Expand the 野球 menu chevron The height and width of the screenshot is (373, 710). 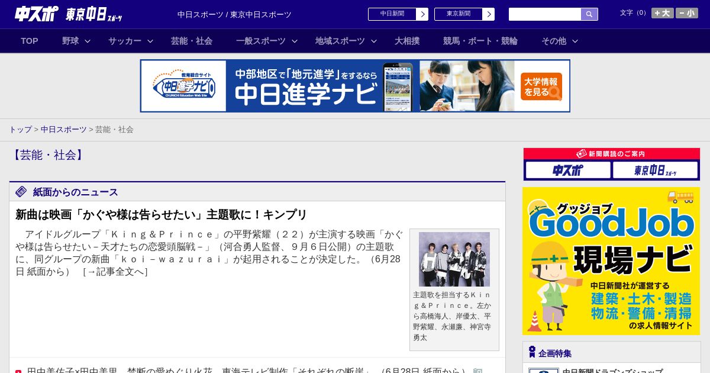(x=88, y=41)
